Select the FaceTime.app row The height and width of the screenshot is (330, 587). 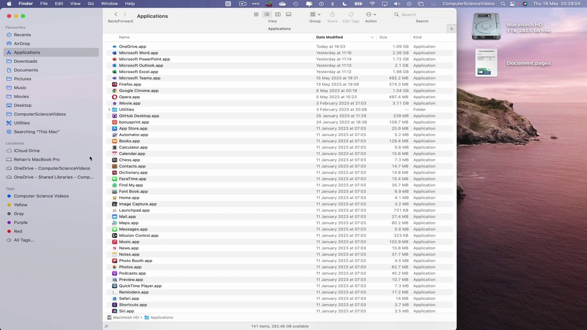coord(280,179)
